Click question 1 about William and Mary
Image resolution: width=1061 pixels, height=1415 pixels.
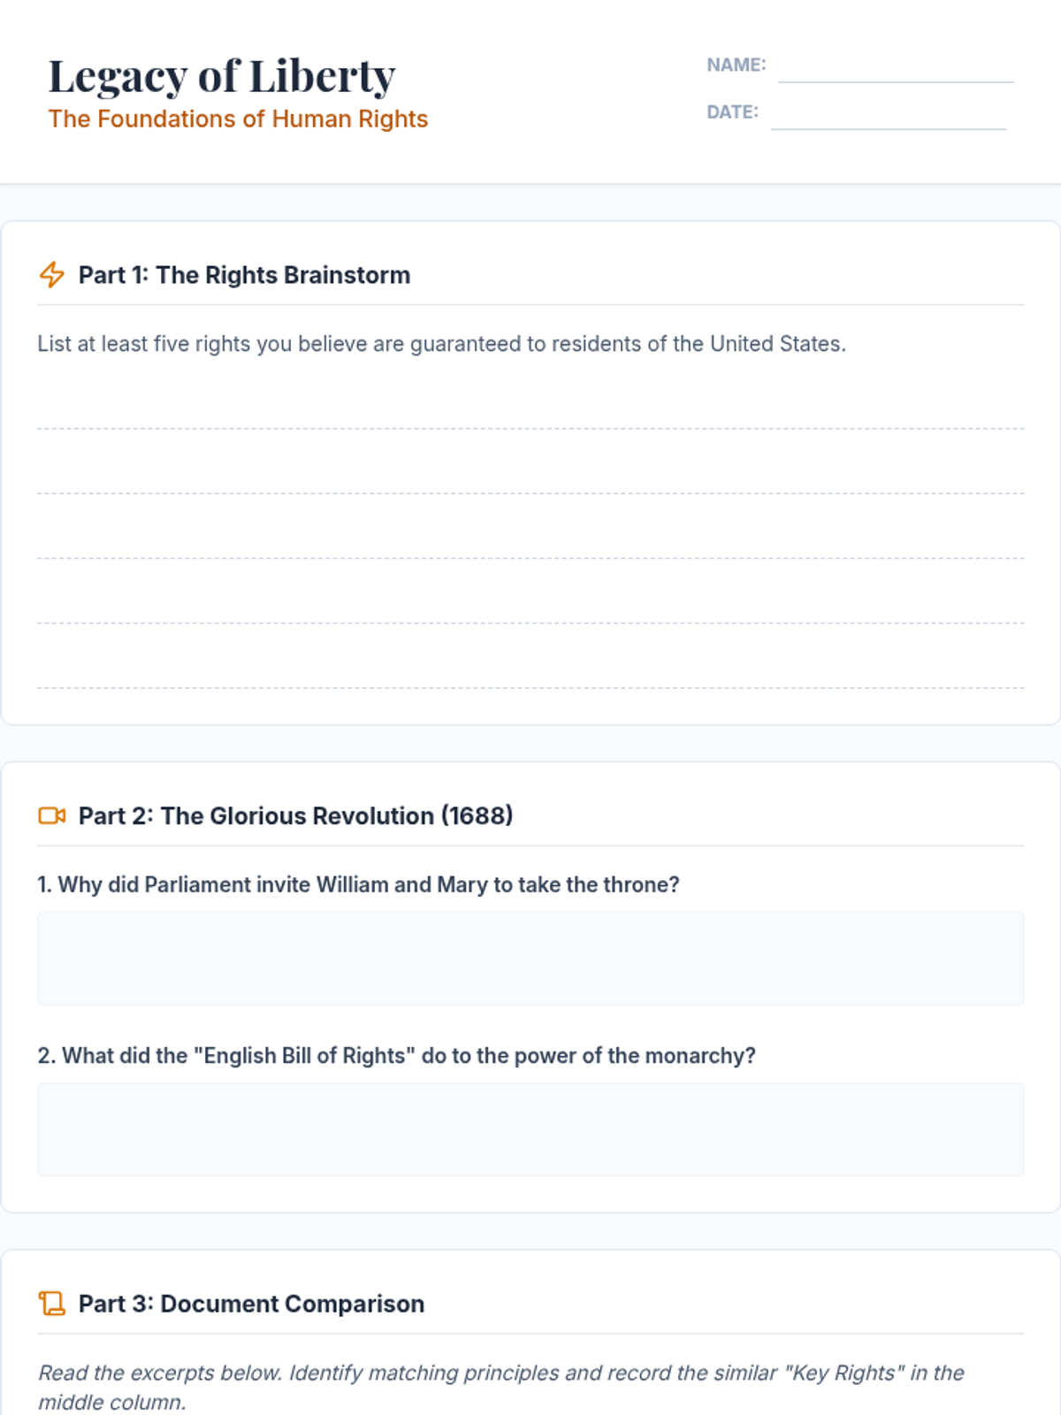point(358,884)
